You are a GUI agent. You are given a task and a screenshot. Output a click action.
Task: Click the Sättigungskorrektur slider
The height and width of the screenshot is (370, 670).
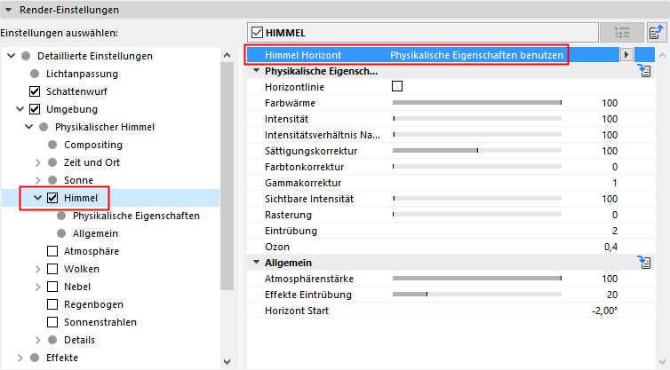[x=477, y=151]
